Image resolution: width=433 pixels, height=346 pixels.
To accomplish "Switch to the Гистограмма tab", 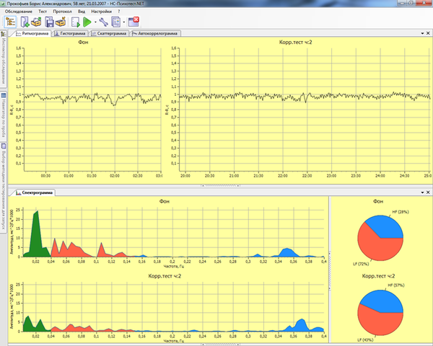I will pos(70,33).
